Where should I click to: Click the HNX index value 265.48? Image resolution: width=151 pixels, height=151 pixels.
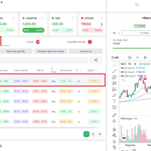(x=57, y=24)
